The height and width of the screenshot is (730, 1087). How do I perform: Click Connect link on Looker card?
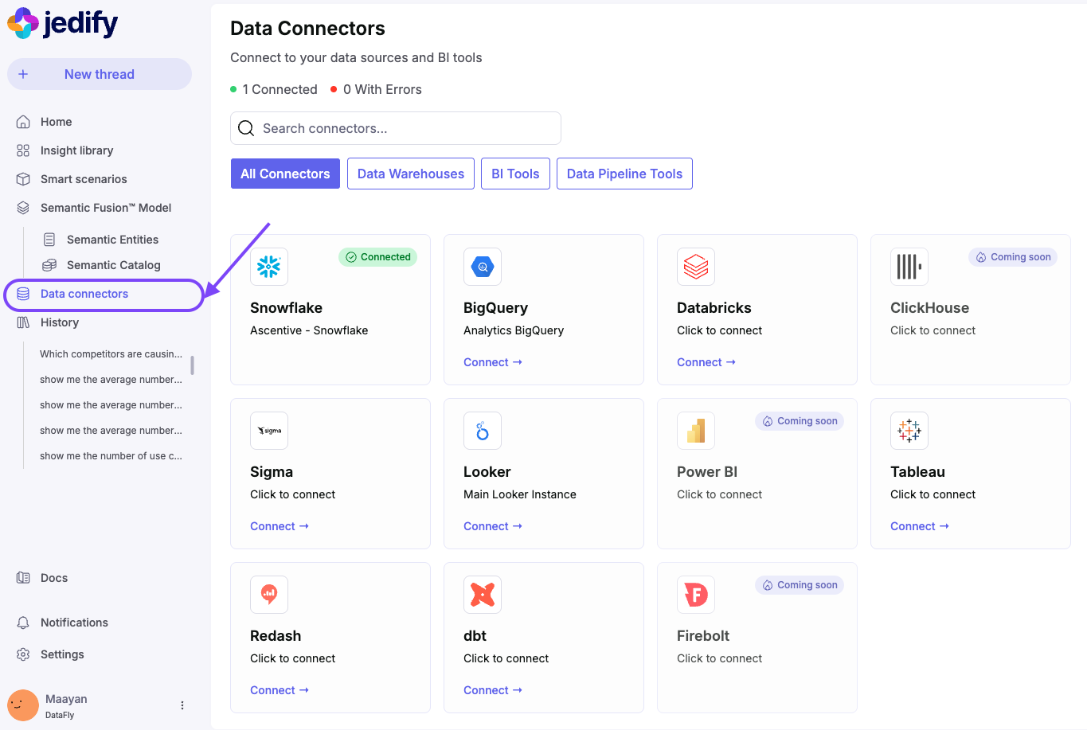point(493,526)
